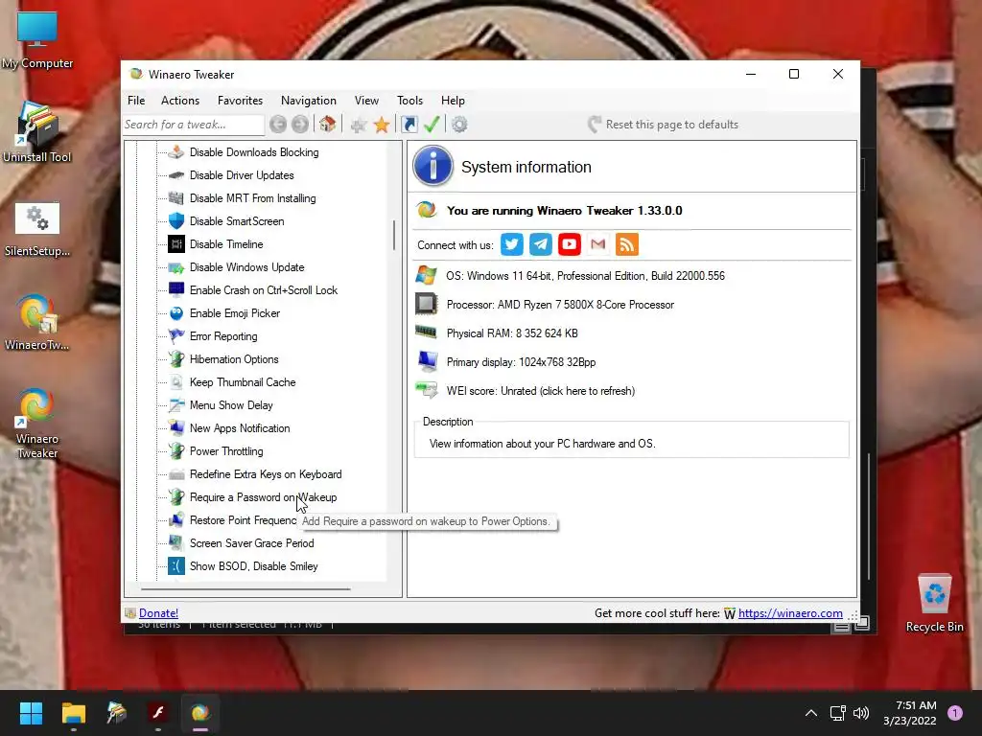Screen dimensions: 982x736
Task: Go to Home page via house icon
Action: click(327, 125)
